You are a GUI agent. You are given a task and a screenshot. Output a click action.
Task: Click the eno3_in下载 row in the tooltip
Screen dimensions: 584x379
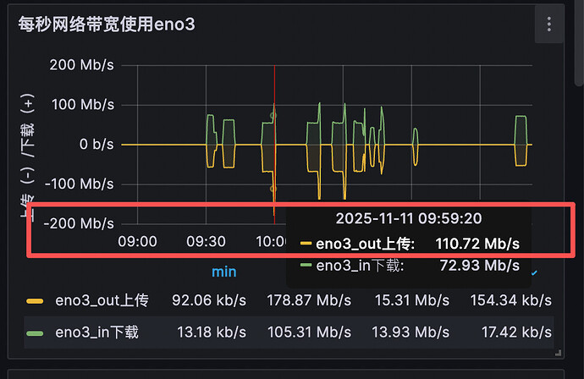[409, 266]
